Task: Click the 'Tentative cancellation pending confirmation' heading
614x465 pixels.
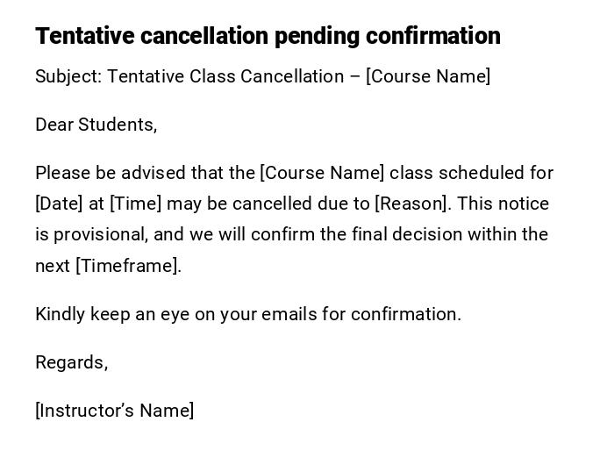Action: pos(268,36)
